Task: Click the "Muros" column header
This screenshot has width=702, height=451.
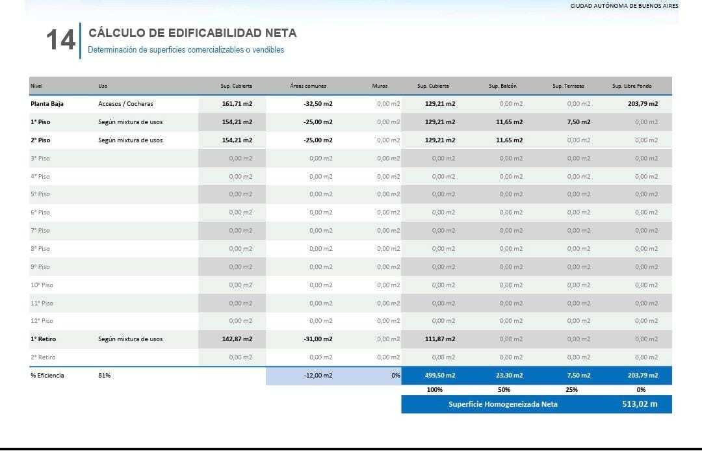Action: 380,86
